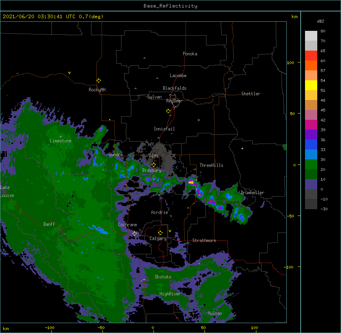Click the Stettler city label
Screen dimensions: 341x333
tap(251, 94)
